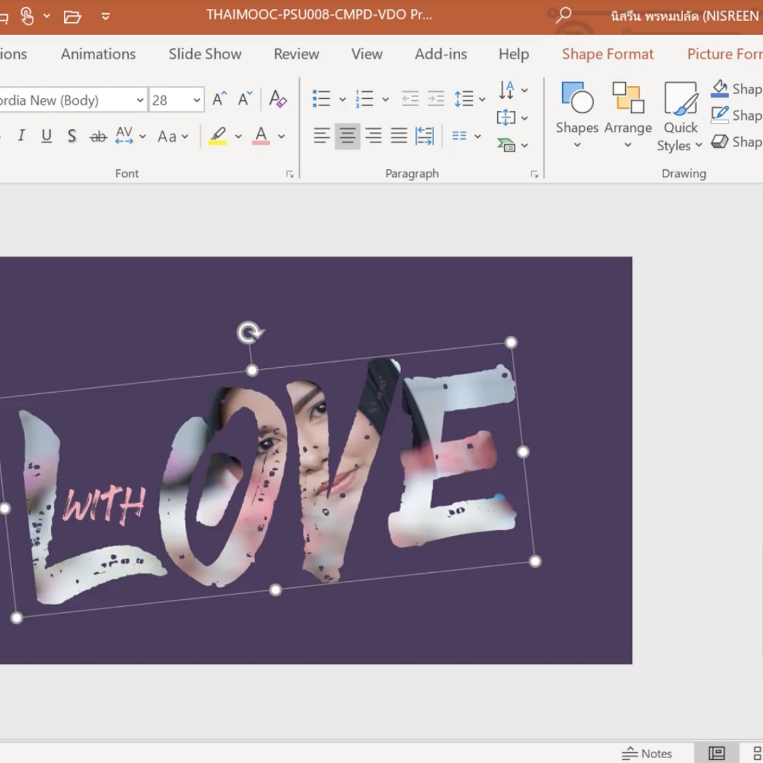Click the Arrange button

[628, 115]
